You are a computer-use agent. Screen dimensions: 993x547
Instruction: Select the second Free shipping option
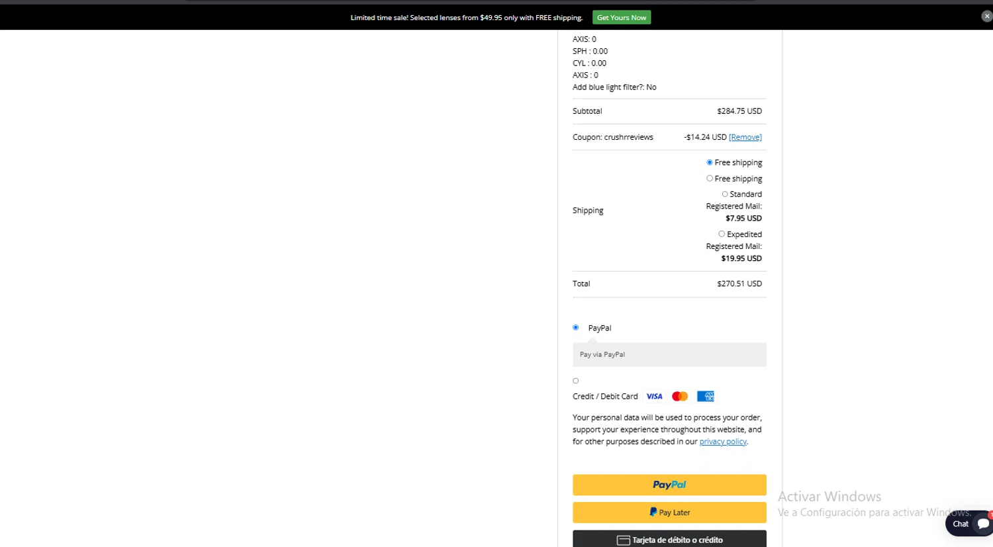point(710,178)
